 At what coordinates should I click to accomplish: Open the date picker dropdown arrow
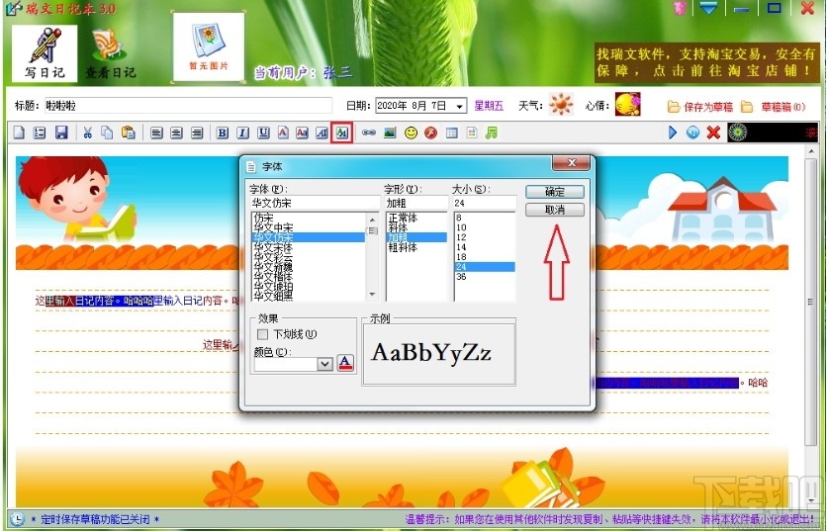[460, 106]
